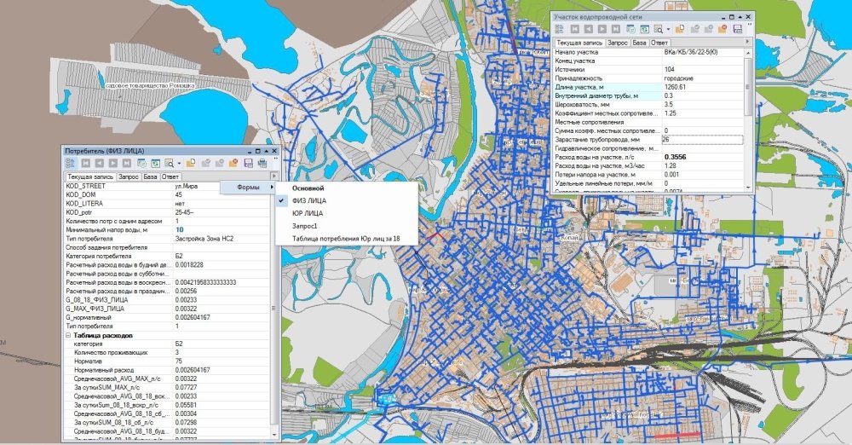This screenshot has width=852, height=445.
Task: Click save icon in Потребитель panel toolbar
Action: point(249,163)
